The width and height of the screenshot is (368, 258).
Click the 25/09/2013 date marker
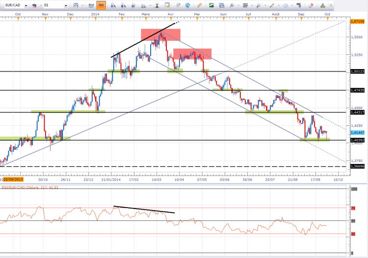point(13,180)
